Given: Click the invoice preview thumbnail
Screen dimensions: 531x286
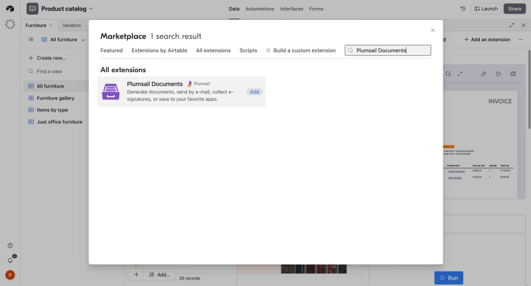Looking at the screenshot, I should [x=480, y=144].
